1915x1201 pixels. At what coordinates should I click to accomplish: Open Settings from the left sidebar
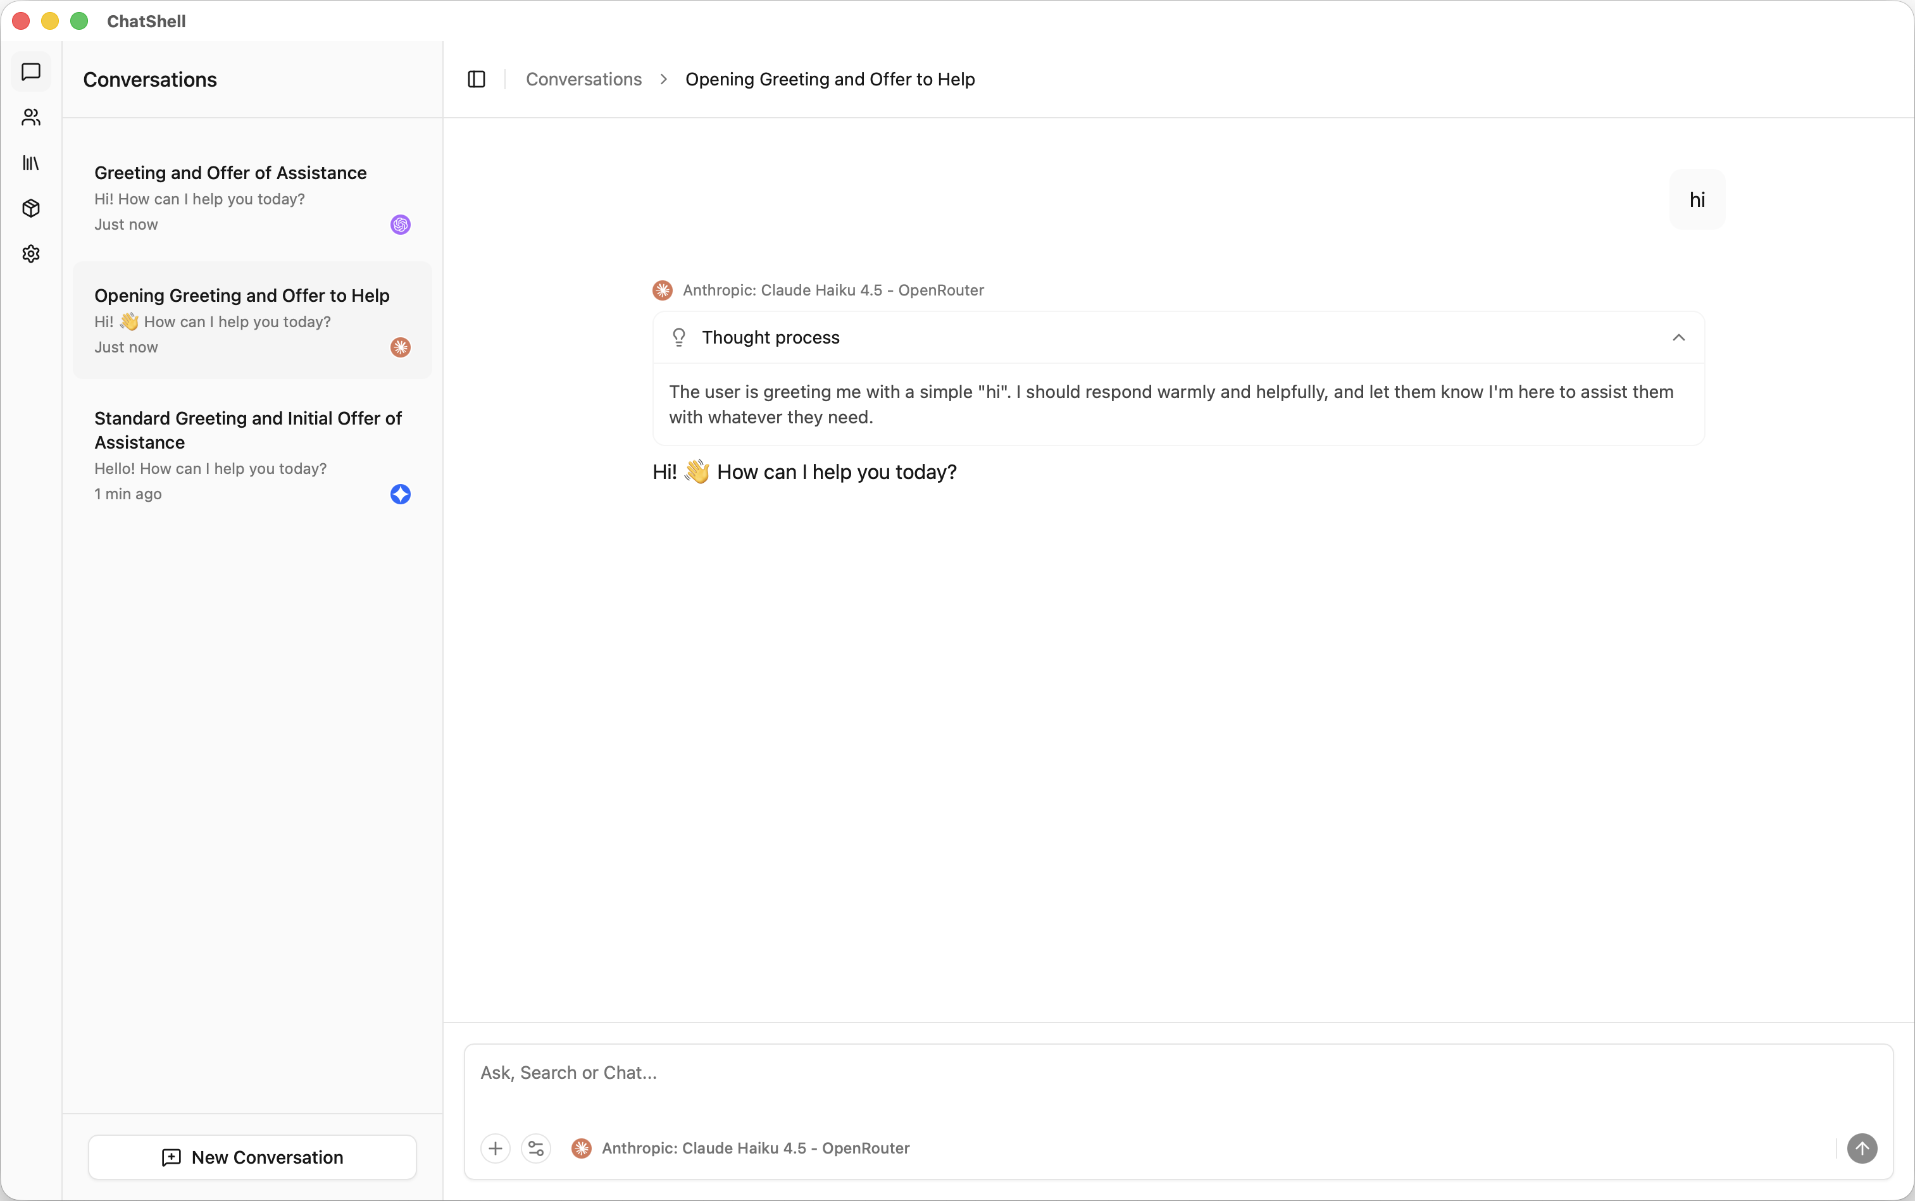coord(30,253)
